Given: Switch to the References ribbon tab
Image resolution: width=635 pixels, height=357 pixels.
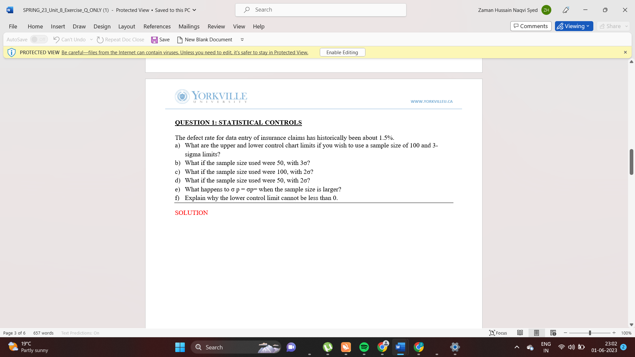Looking at the screenshot, I should 157,26.
